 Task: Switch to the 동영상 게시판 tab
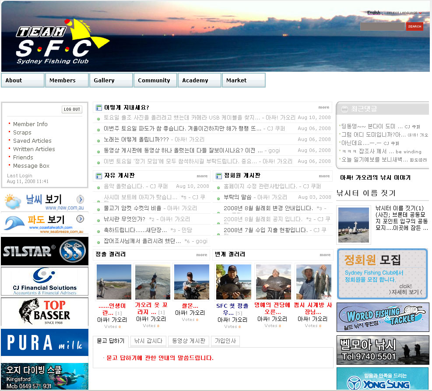(189, 341)
